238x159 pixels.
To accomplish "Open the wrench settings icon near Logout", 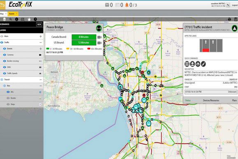I will point(228,5).
